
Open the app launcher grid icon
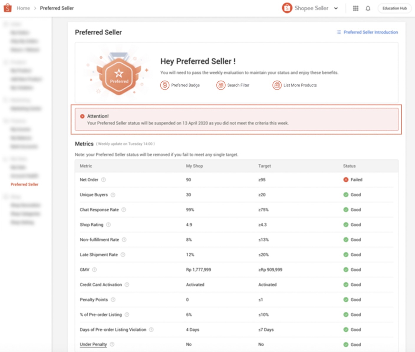point(356,8)
